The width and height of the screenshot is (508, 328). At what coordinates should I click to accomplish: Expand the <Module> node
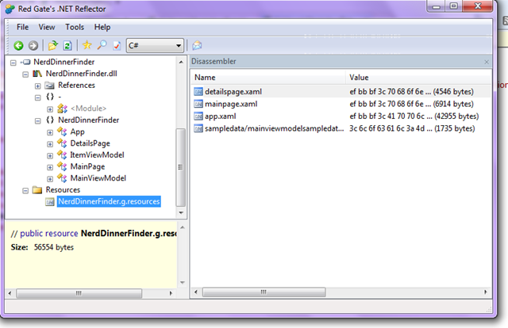[50, 109]
